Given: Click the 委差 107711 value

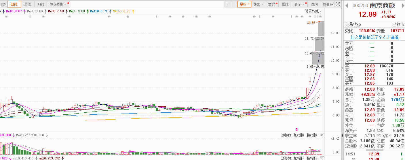Looking at the screenshot, I should pyautogui.click(x=397, y=31).
